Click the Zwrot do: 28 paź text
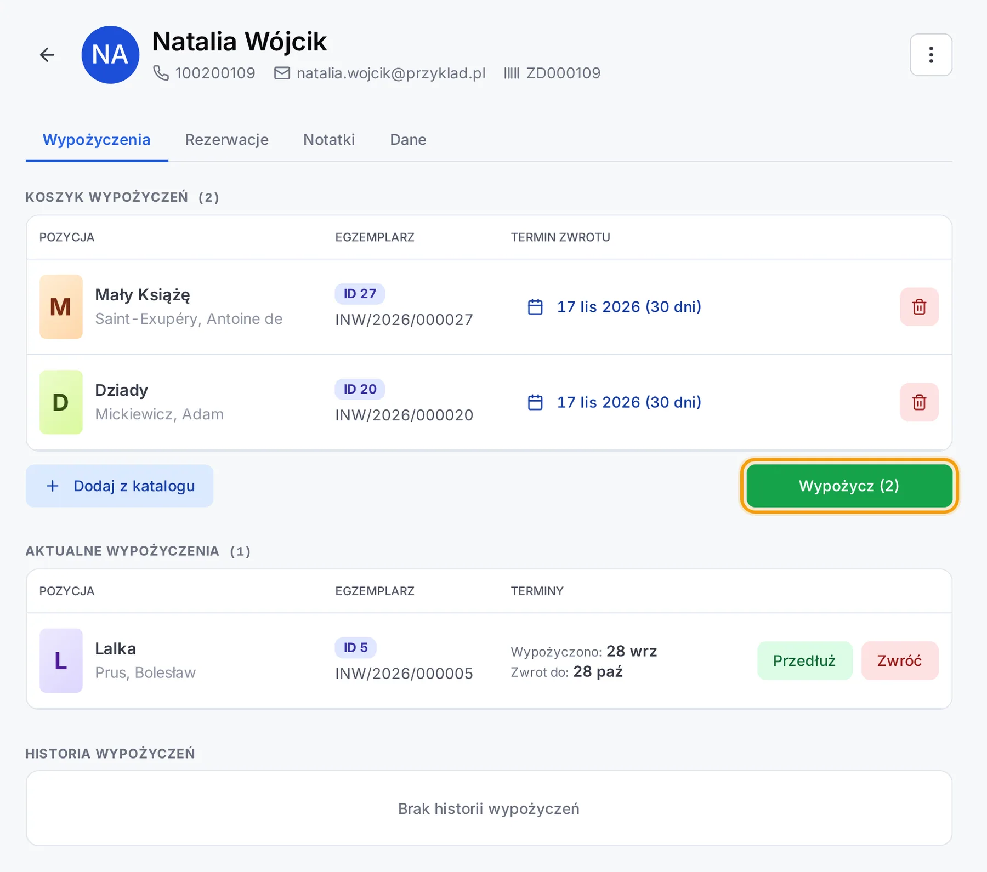Screen dimensions: 987x872 pos(566,672)
